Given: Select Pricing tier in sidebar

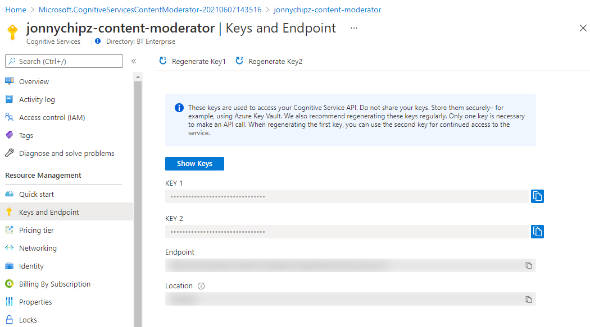Looking at the screenshot, I should tap(37, 231).
